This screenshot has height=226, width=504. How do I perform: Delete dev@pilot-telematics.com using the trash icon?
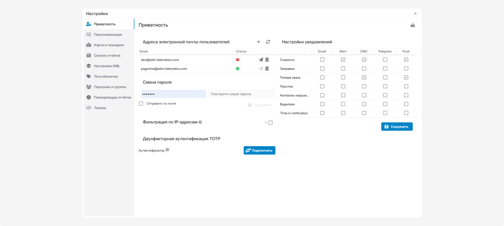coord(267,60)
